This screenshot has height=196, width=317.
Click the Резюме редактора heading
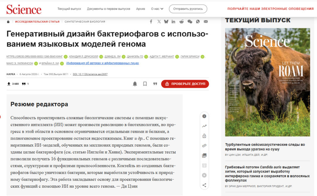[39, 104]
